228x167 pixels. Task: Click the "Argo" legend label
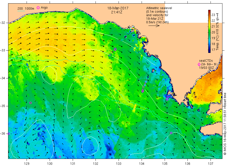pyautogui.click(x=44, y=8)
